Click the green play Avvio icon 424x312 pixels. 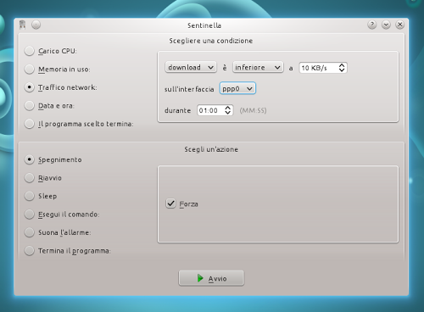pyautogui.click(x=200, y=278)
